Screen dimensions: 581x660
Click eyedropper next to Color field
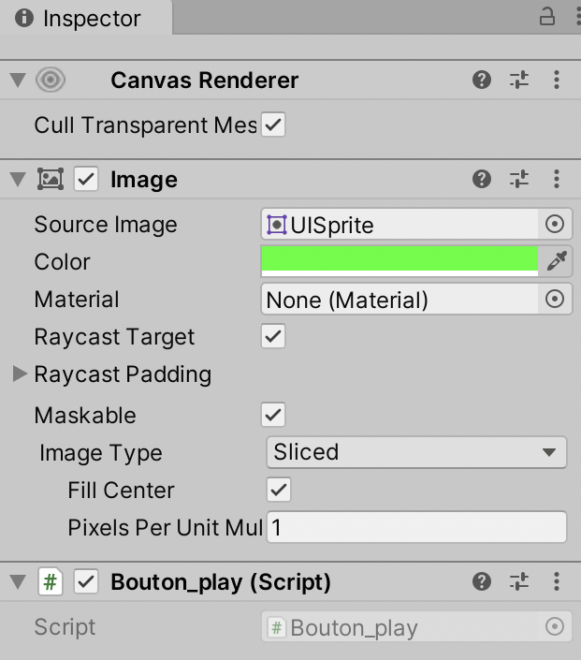tap(558, 261)
